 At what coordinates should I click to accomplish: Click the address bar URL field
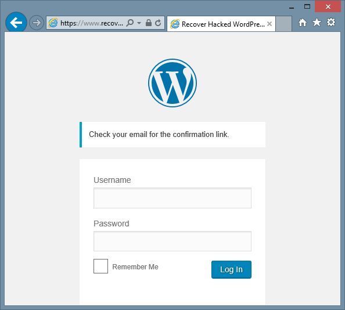pyautogui.click(x=91, y=23)
